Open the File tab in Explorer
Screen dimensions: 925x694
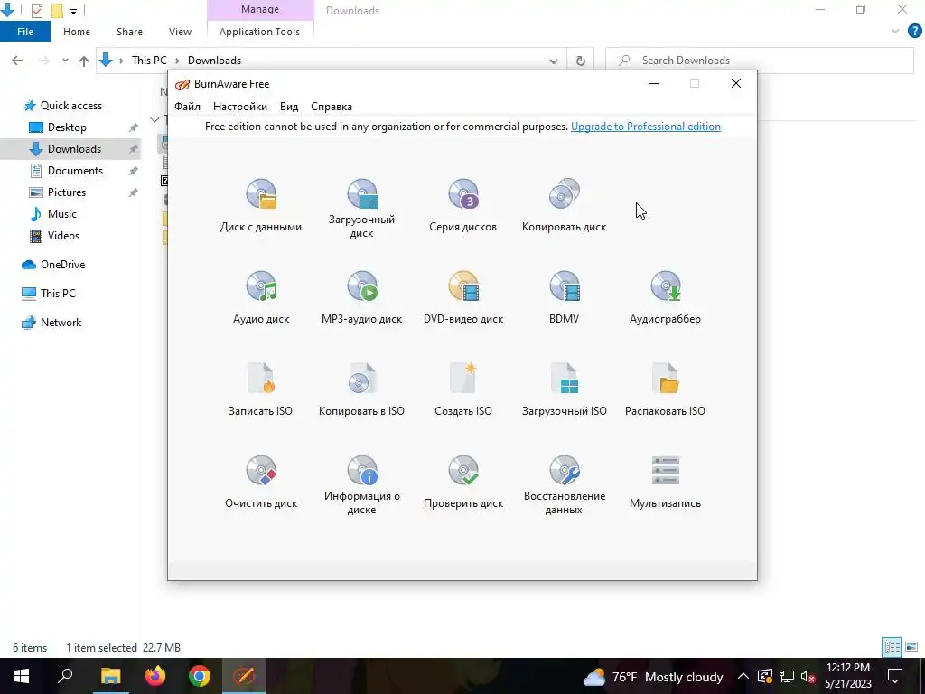click(x=25, y=32)
